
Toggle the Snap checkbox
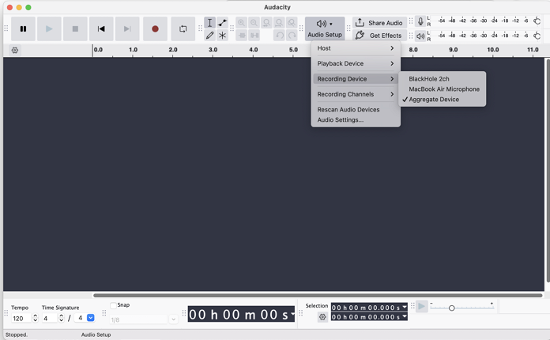pyautogui.click(x=113, y=305)
